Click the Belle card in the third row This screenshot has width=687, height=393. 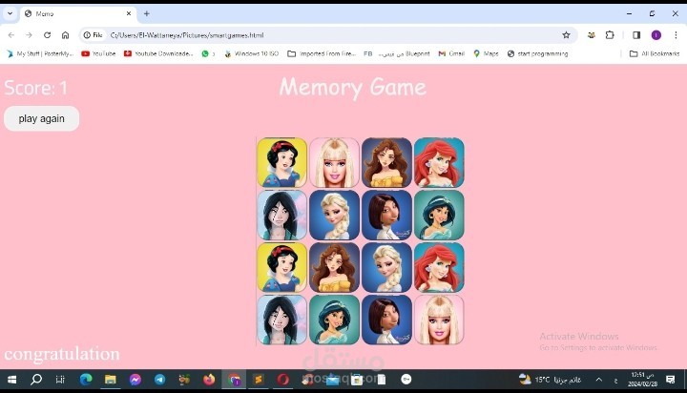coord(334,267)
